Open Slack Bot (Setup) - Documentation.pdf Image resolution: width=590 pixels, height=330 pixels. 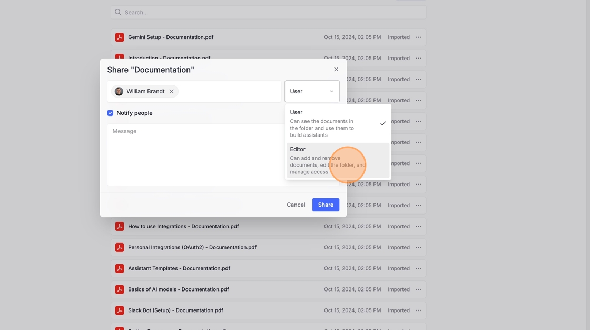coord(175,310)
